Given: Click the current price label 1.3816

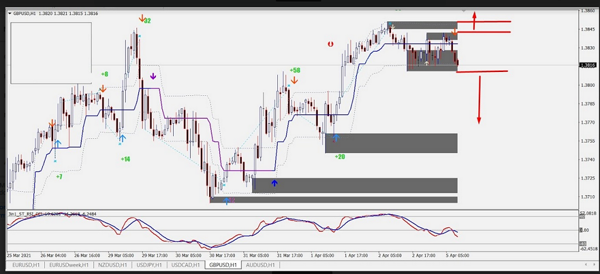Looking at the screenshot, I should (x=587, y=65).
